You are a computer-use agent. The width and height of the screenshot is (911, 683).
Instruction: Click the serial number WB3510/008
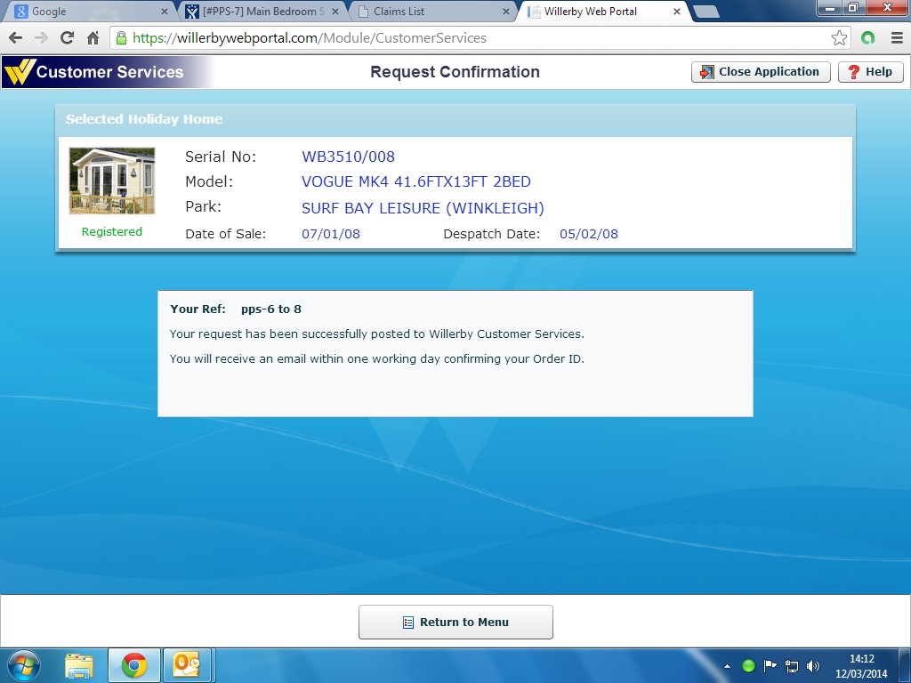tap(348, 157)
